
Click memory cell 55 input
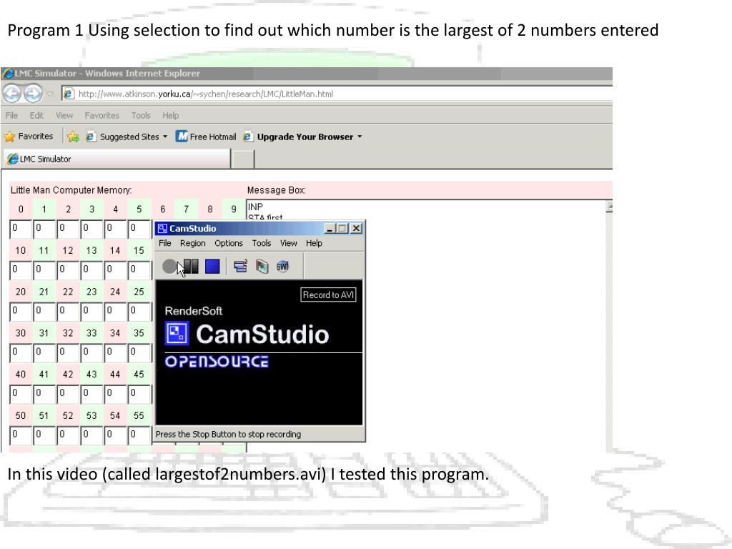pyautogui.click(x=139, y=435)
